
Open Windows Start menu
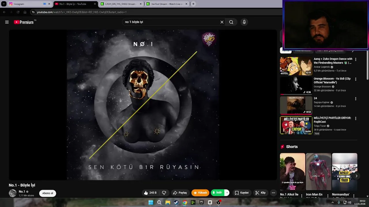click(151, 202)
